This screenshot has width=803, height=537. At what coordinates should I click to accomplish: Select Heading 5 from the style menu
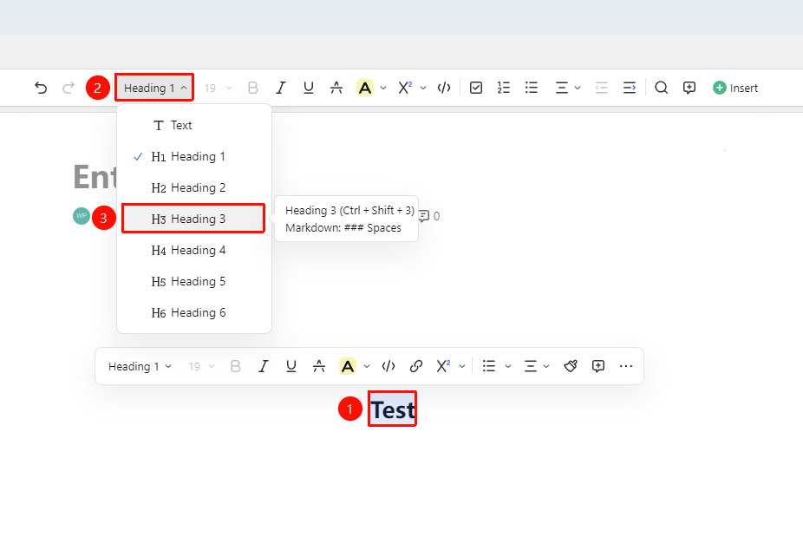(194, 282)
